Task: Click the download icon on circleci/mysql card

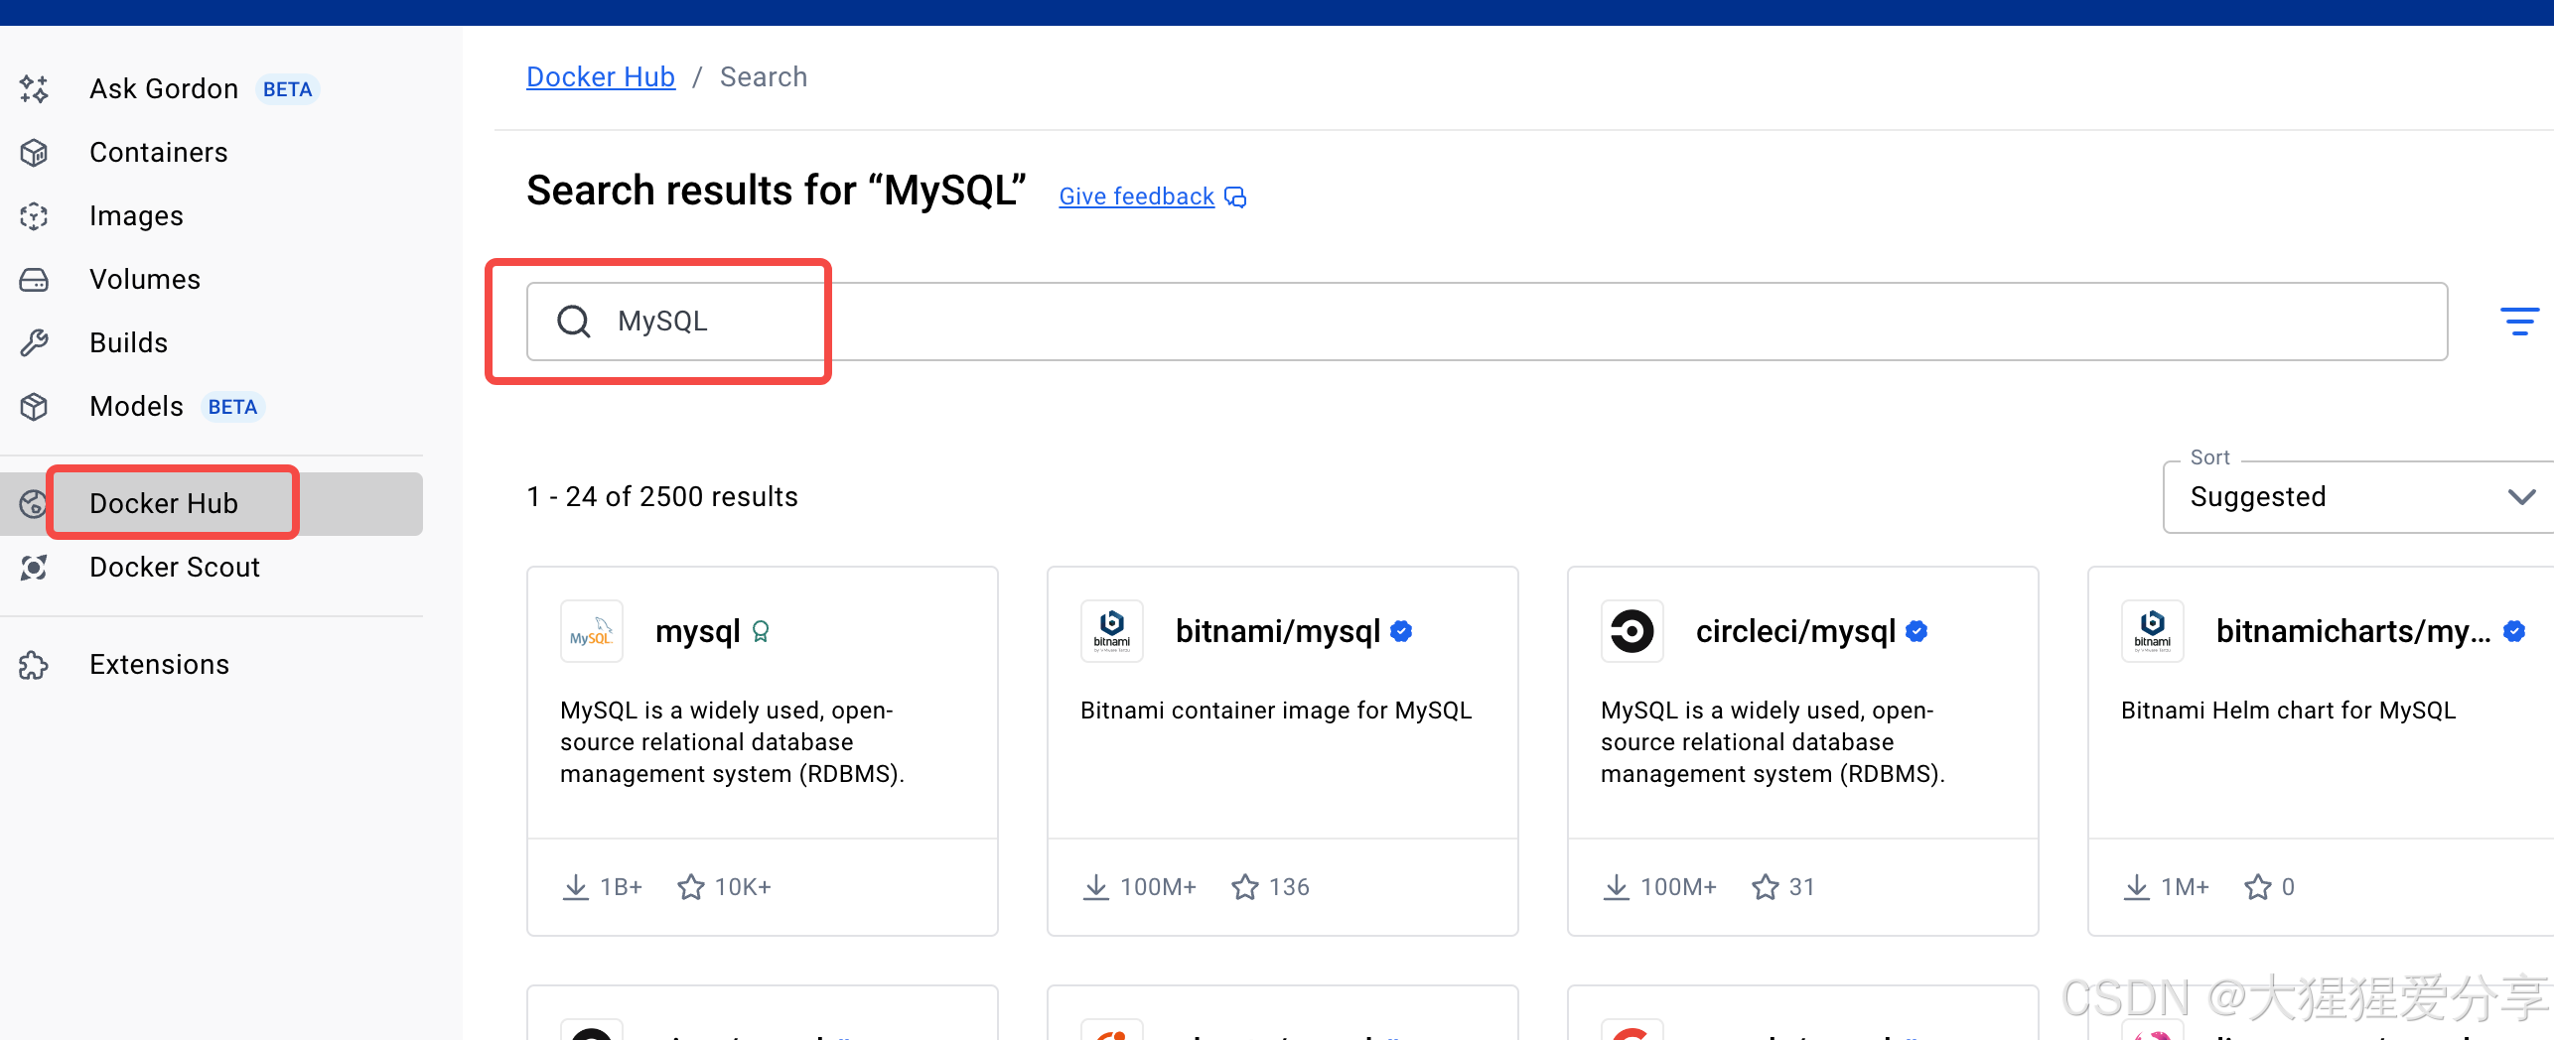Action: coord(1617,887)
